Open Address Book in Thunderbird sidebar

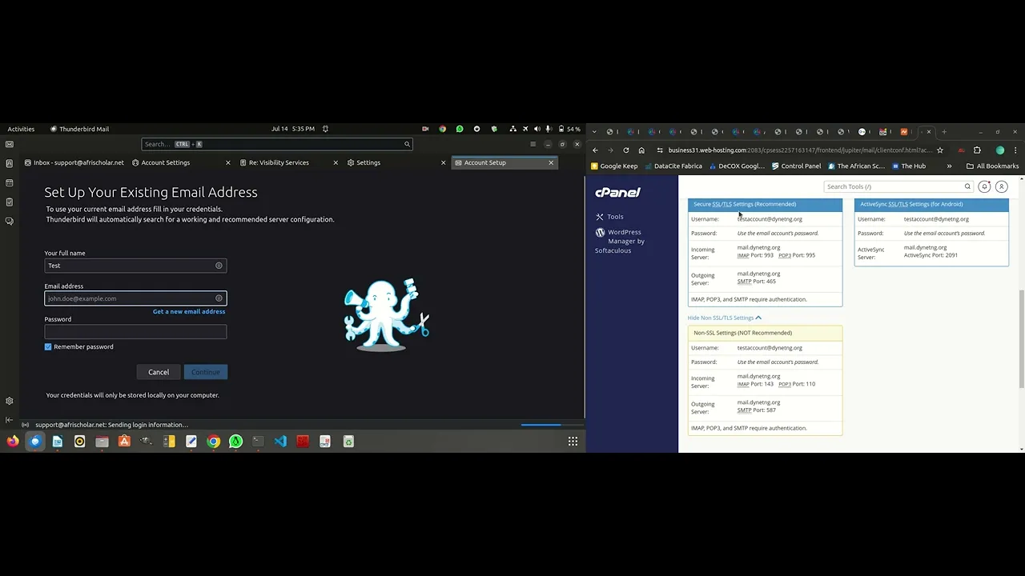9,163
